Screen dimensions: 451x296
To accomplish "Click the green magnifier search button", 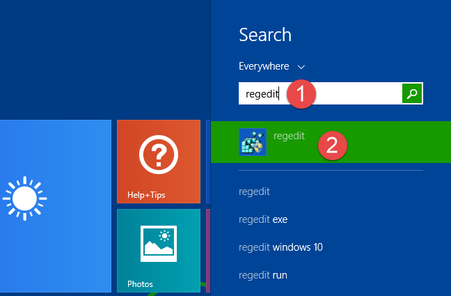I will tap(412, 93).
